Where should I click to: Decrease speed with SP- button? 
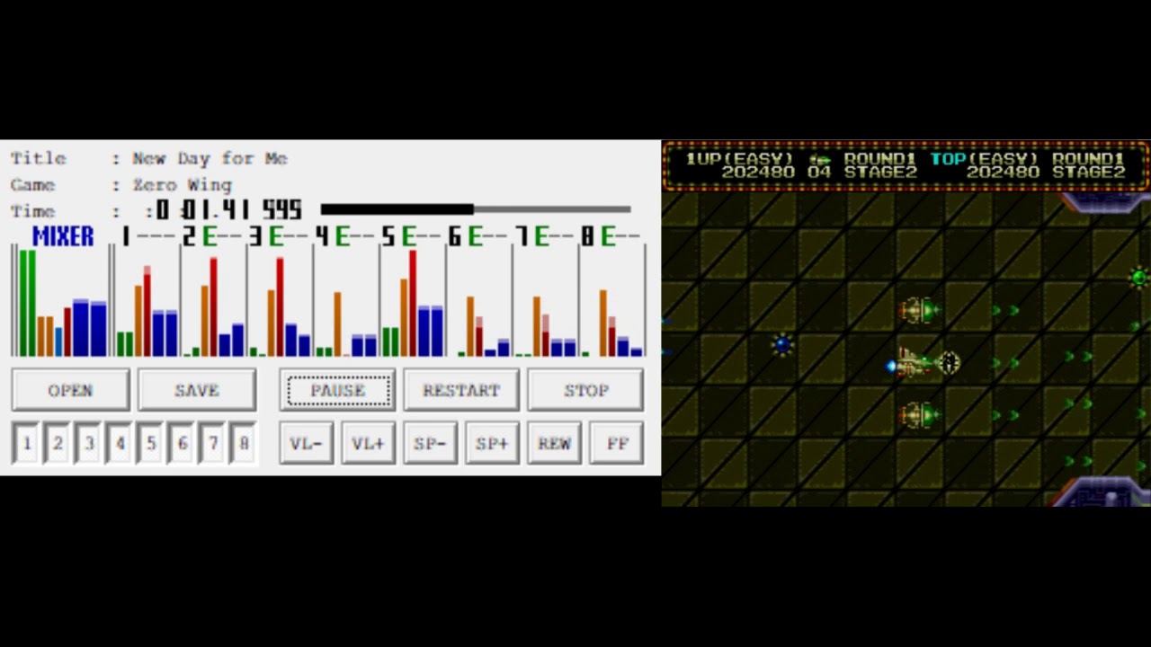point(430,443)
